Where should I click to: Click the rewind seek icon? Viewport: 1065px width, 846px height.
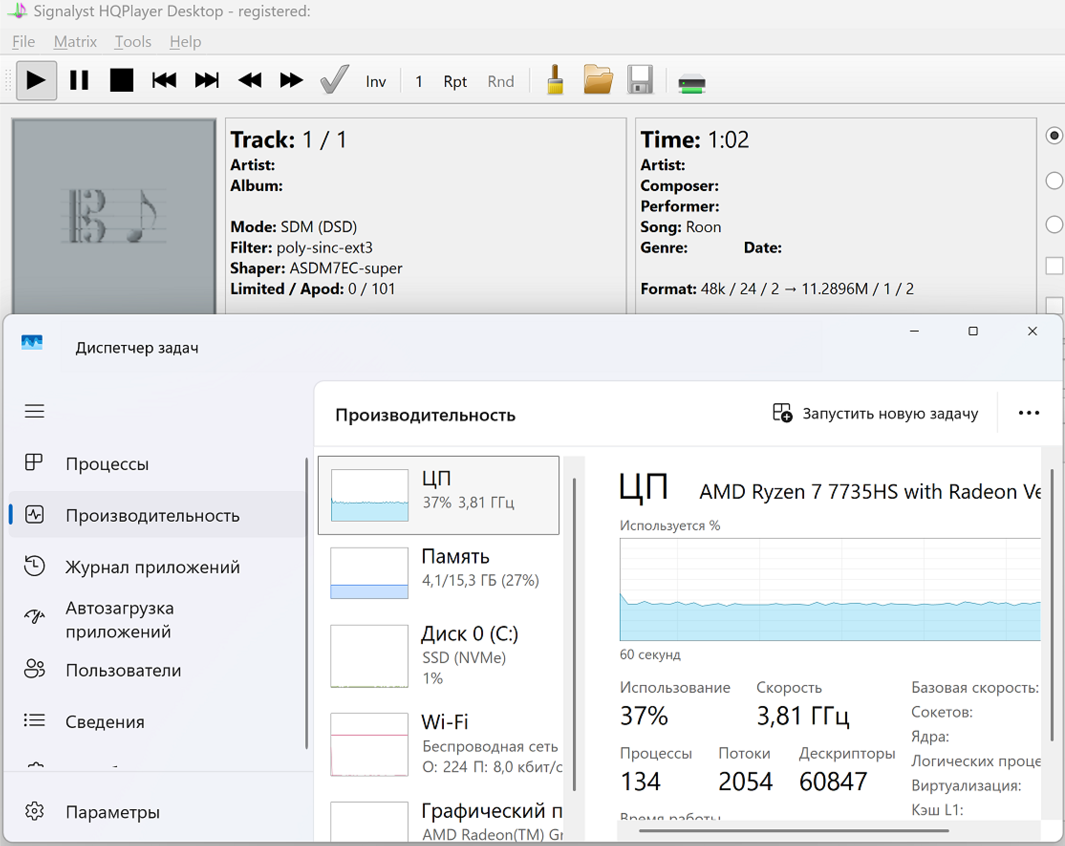[x=250, y=81]
